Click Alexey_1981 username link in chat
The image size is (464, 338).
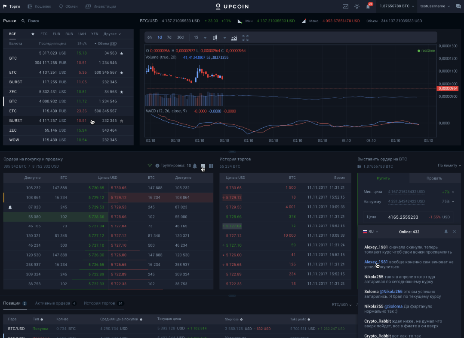(x=376, y=262)
